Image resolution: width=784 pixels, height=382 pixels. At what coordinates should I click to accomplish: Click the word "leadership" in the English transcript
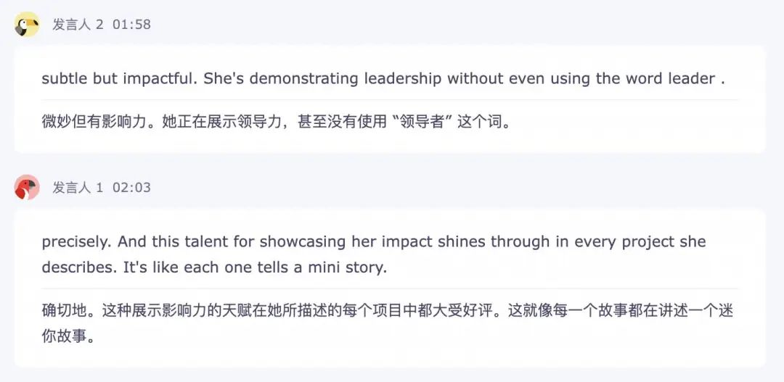[x=403, y=79]
